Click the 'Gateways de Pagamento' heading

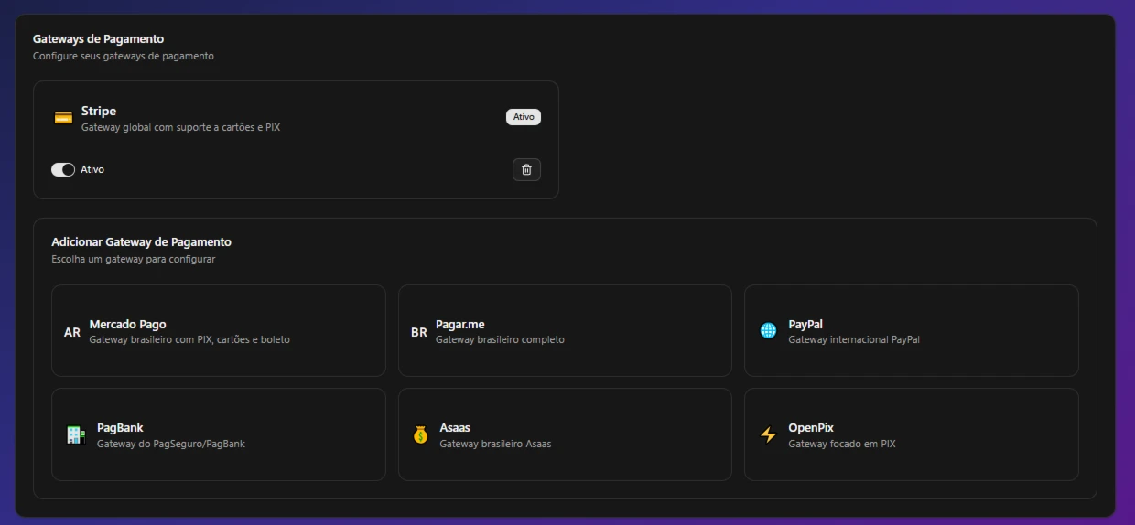99,39
